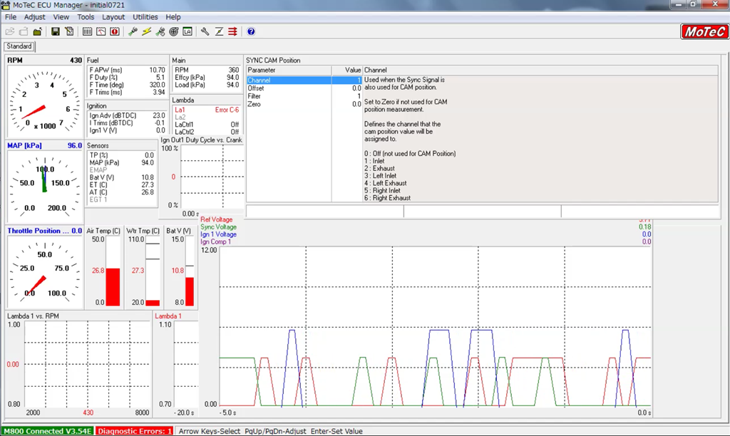Click the Ign 1 Voltage legend label
This screenshot has height=436, width=730.
(218, 234)
